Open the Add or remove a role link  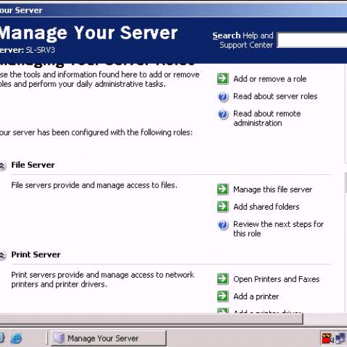coord(270,79)
